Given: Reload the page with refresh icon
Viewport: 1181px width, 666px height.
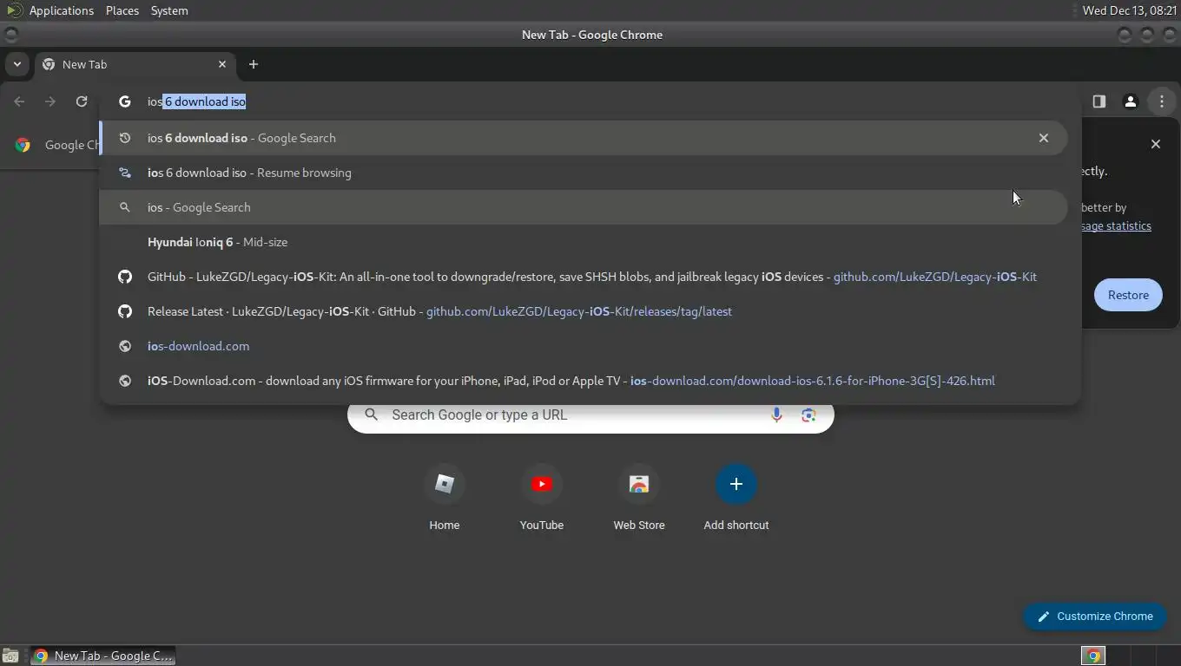Looking at the screenshot, I should point(82,101).
